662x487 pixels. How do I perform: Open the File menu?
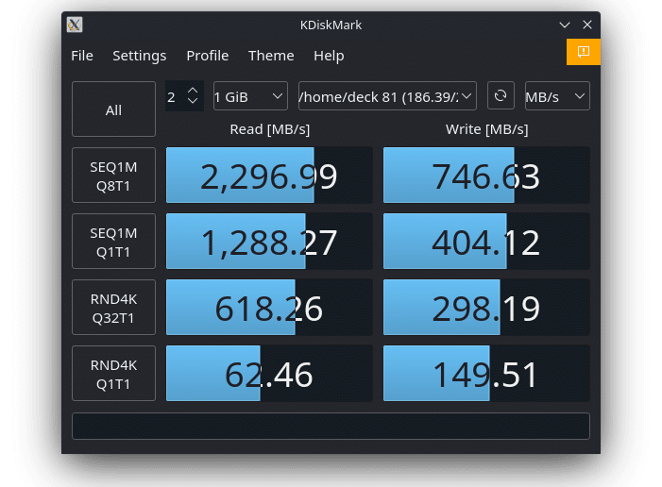(x=82, y=56)
